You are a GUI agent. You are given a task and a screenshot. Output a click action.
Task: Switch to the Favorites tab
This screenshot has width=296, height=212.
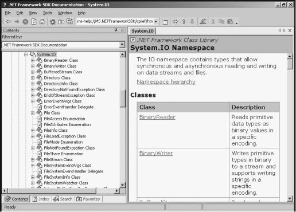click(x=88, y=199)
